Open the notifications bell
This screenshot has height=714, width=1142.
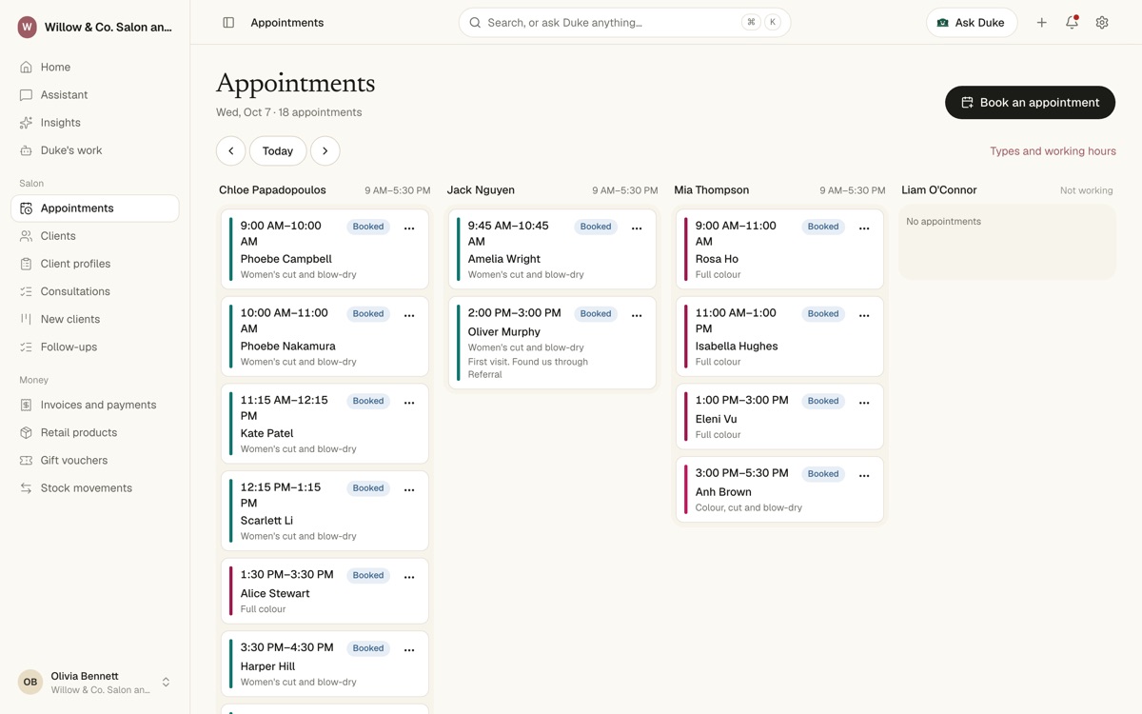click(x=1072, y=23)
